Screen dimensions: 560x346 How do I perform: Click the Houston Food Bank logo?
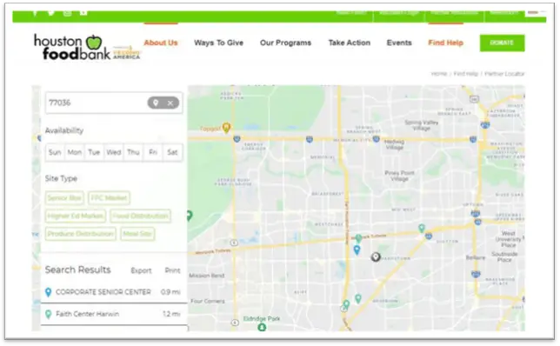87,47
